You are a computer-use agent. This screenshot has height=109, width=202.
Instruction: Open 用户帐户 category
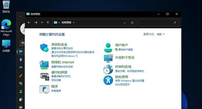pyautogui.click(x=121, y=45)
